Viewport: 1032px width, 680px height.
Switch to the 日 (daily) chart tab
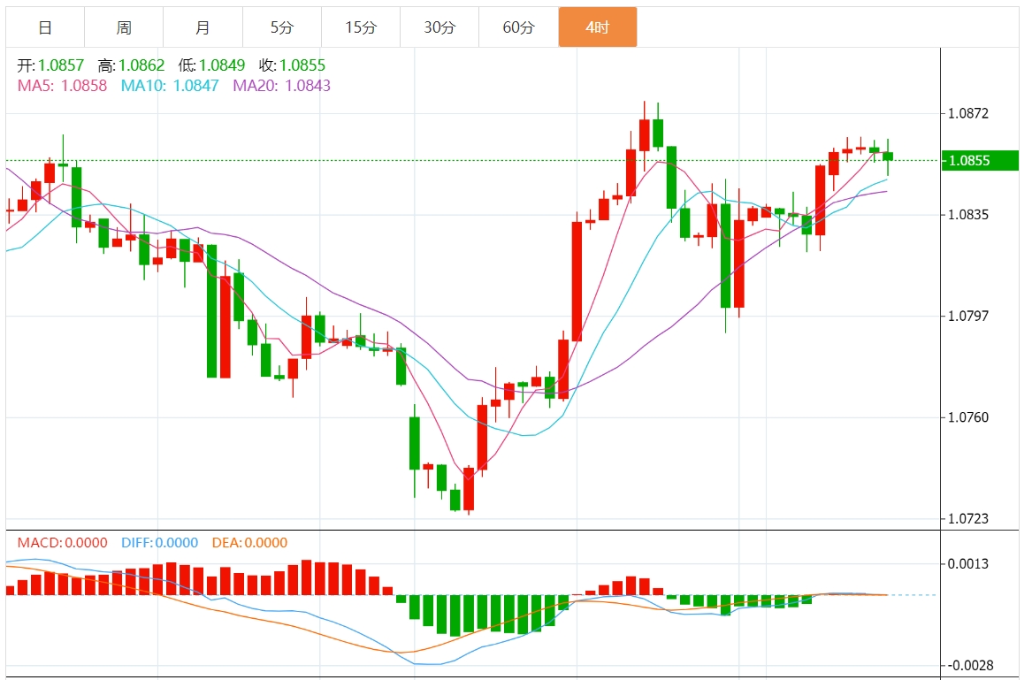[45, 27]
